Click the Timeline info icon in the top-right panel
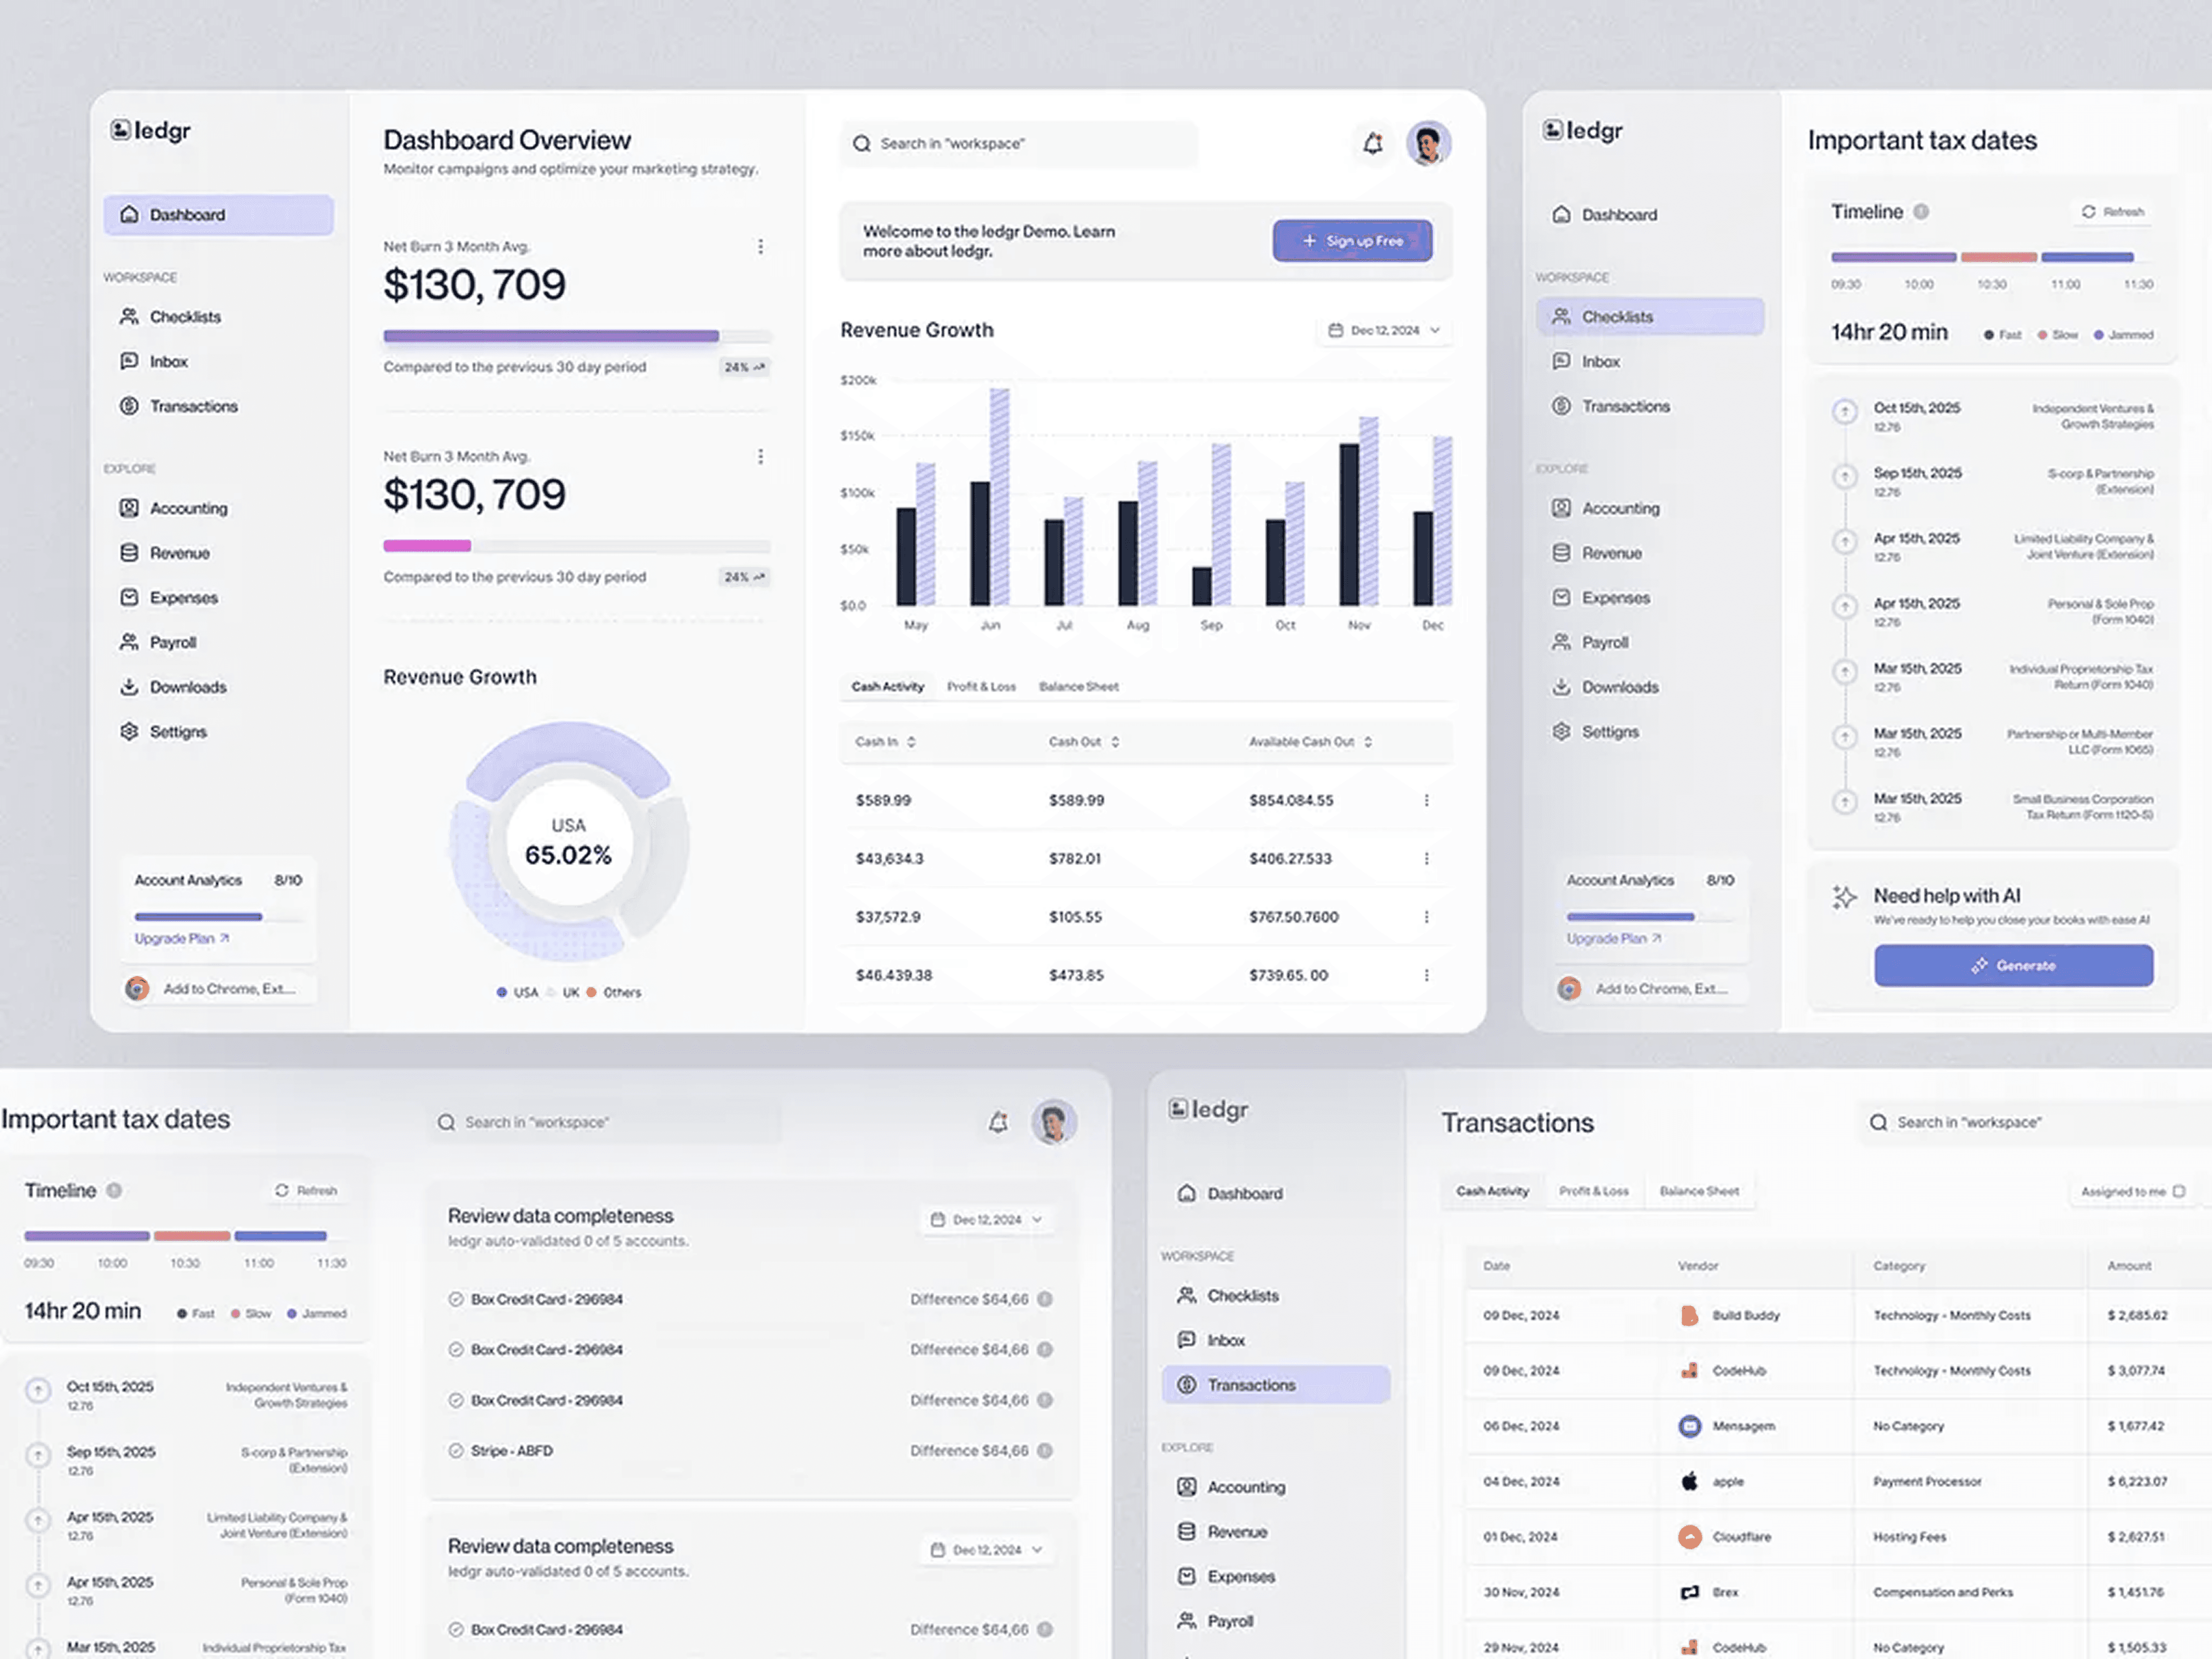 pyautogui.click(x=1921, y=212)
